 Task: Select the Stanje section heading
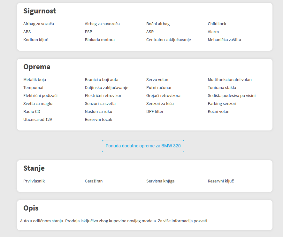tap(34, 168)
